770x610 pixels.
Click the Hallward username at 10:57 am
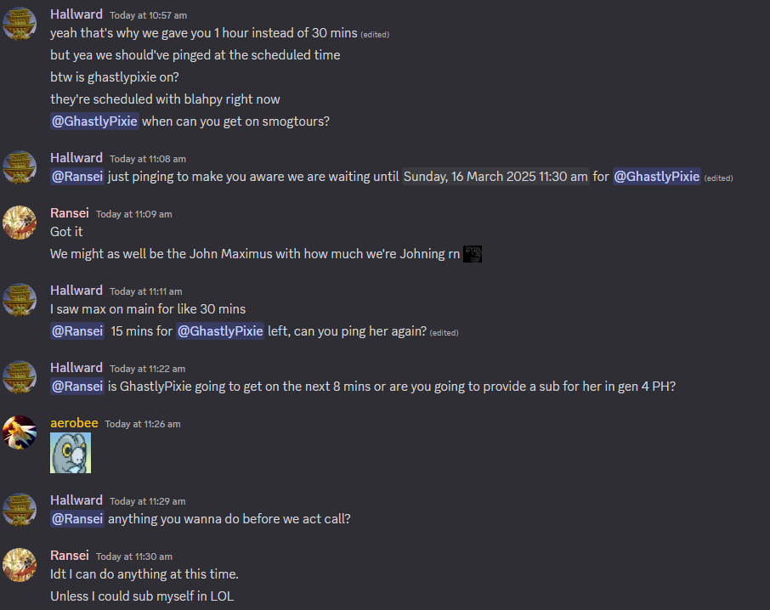[x=76, y=14]
